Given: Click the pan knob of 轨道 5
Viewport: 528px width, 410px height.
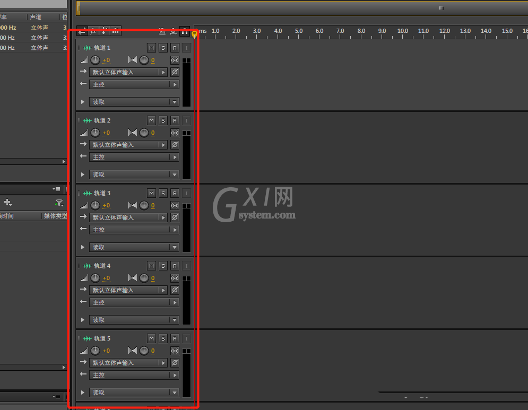Looking at the screenshot, I should point(144,351).
